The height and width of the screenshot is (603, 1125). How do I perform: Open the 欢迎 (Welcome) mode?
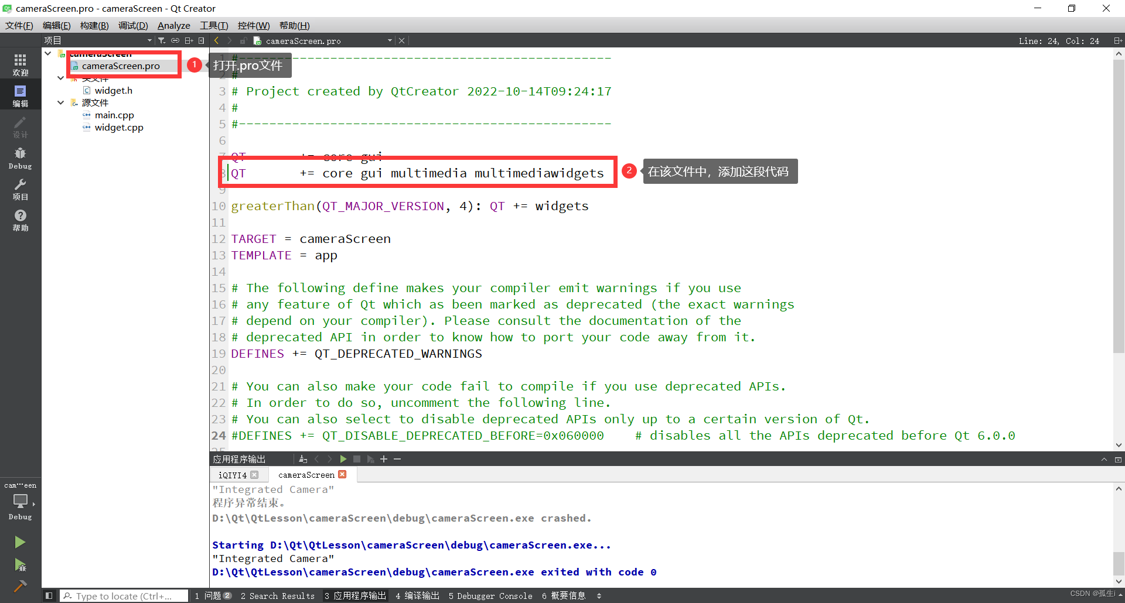pos(21,64)
